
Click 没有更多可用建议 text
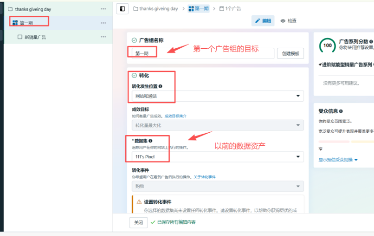tap(342, 83)
